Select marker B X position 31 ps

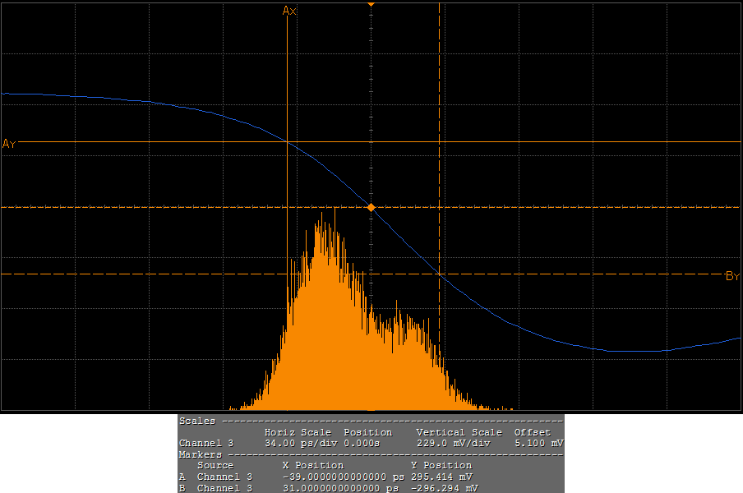tap(343, 488)
